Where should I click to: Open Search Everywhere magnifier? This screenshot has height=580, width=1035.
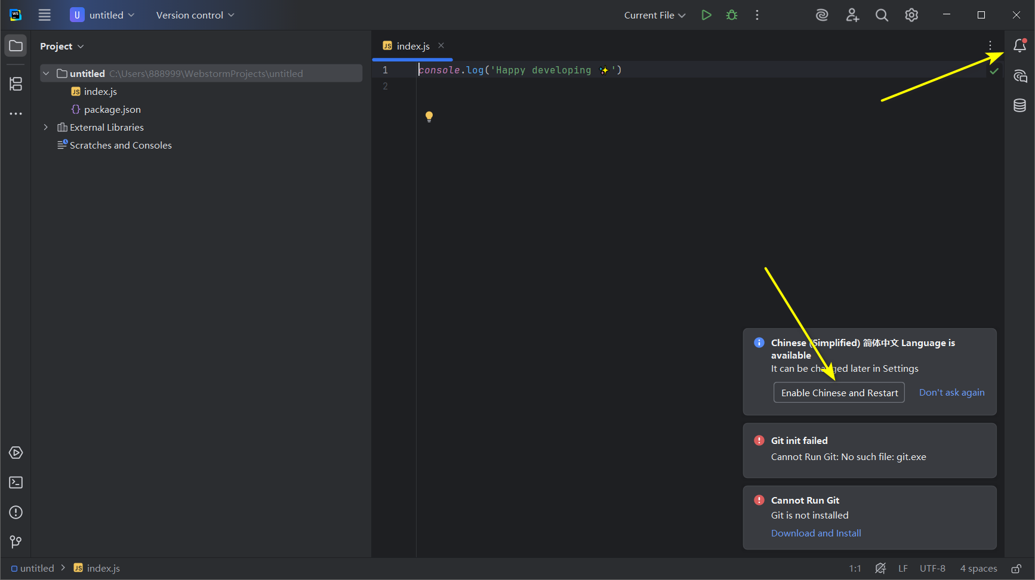[x=882, y=15]
